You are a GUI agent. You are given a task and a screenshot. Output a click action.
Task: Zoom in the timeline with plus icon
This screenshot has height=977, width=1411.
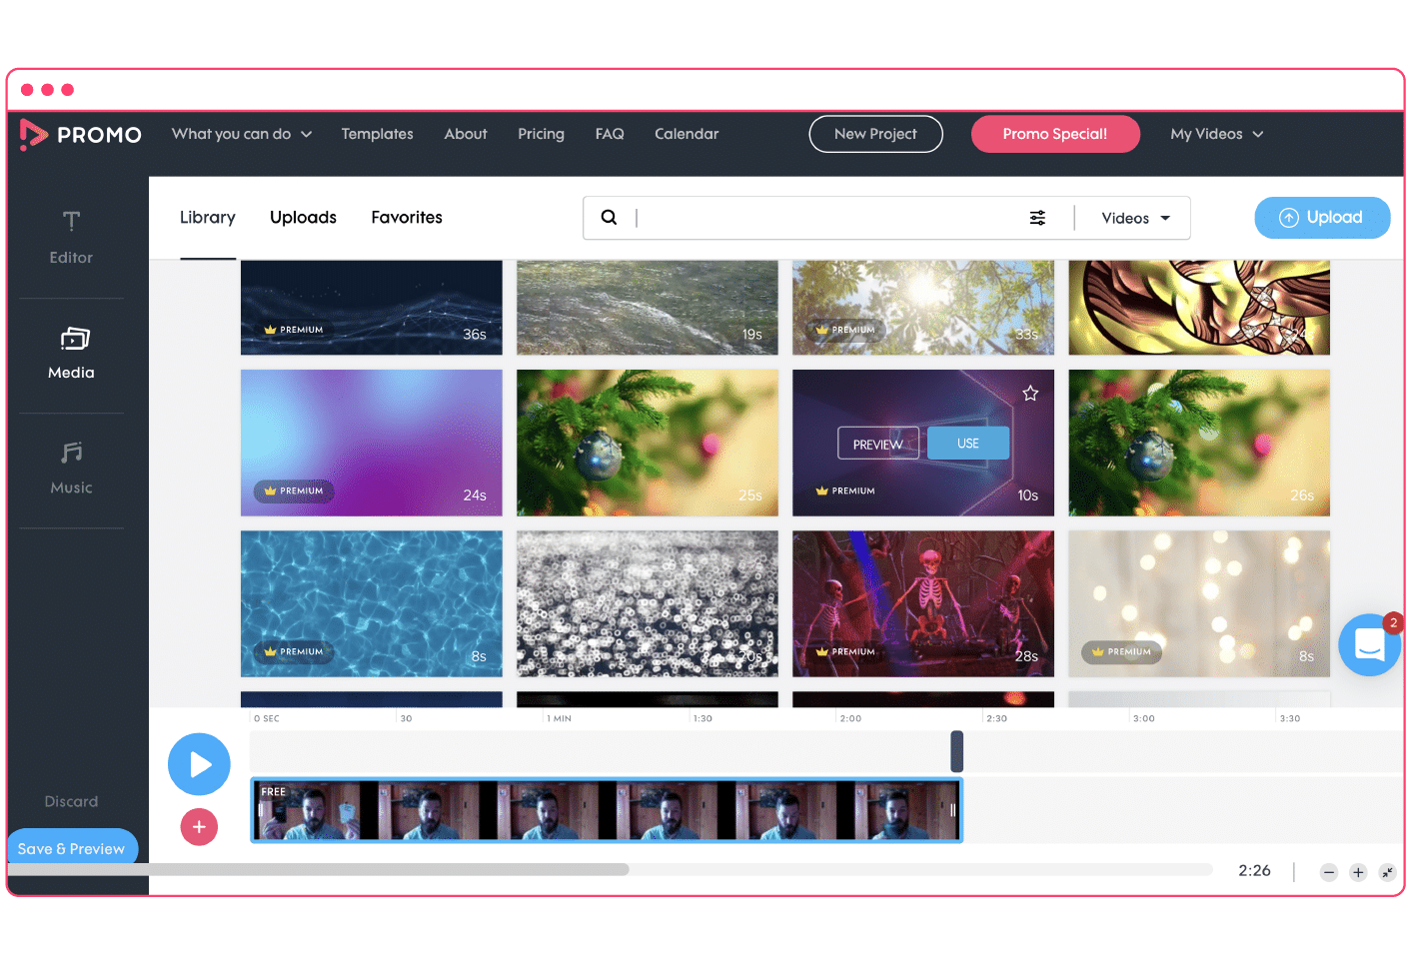1358,872
